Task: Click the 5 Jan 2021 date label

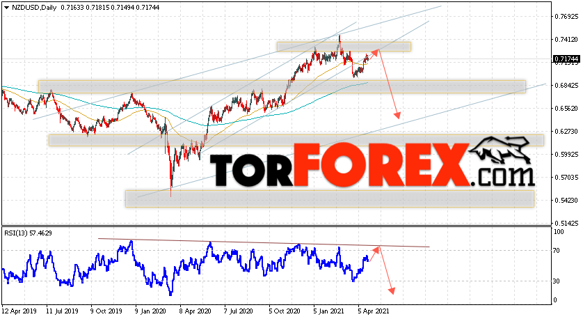Action: tap(328, 311)
